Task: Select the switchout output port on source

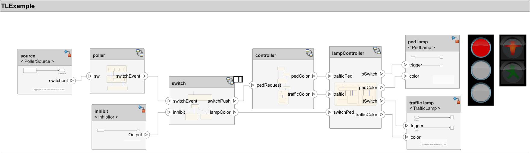Action: pyautogui.click(x=72, y=81)
